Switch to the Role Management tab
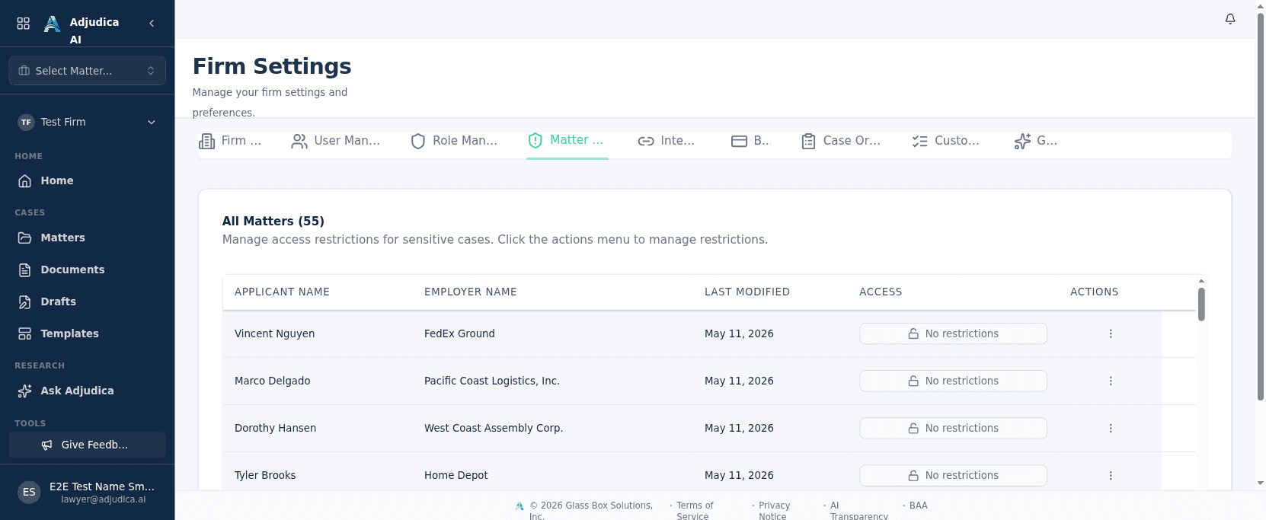The height and width of the screenshot is (520, 1266). point(454,141)
